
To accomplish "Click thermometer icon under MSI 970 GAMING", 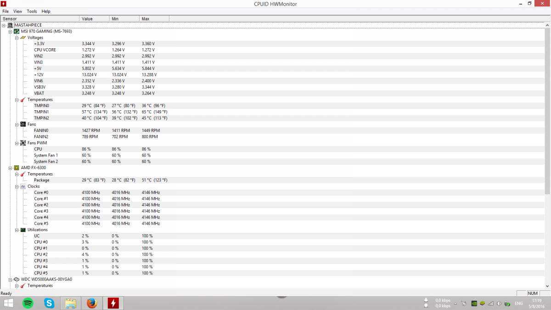I will coord(23,99).
